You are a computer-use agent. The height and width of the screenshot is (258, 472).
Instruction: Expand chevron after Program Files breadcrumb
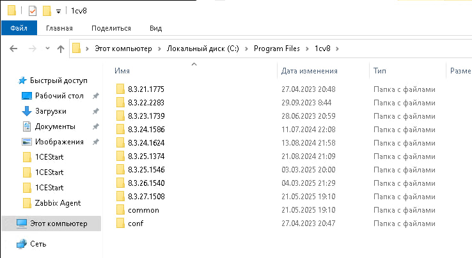(x=307, y=49)
